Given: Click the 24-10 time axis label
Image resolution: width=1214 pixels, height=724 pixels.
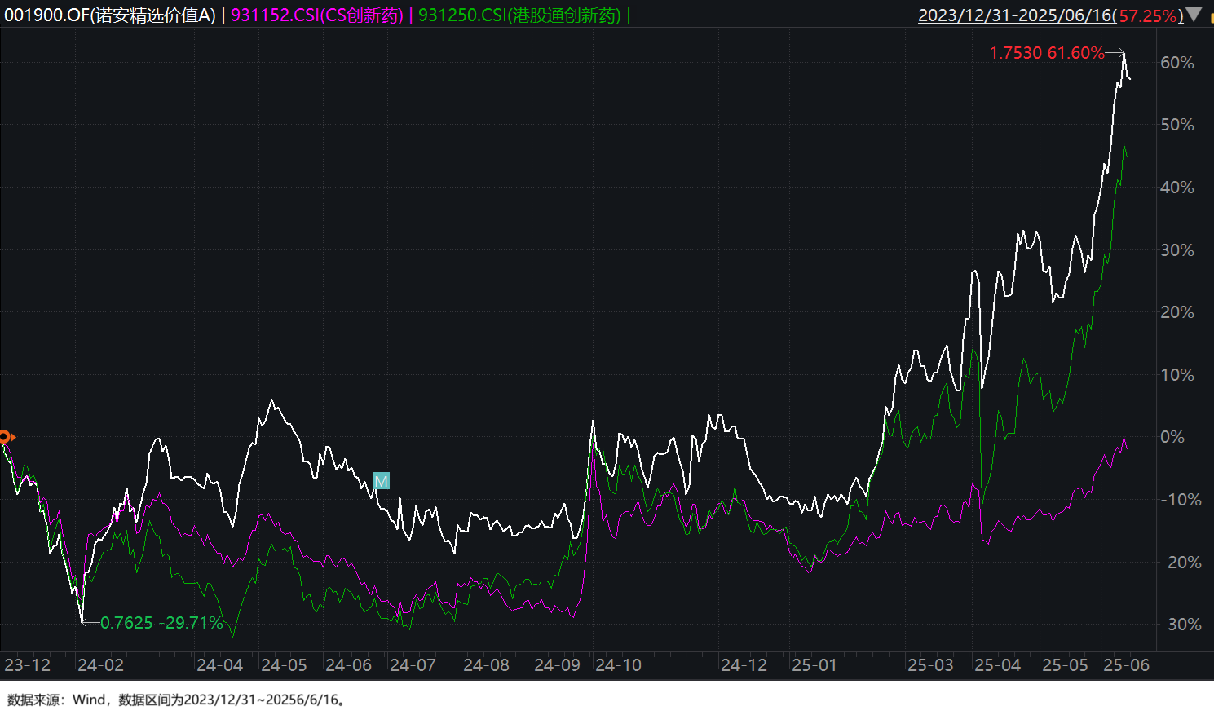Looking at the screenshot, I should click(618, 665).
